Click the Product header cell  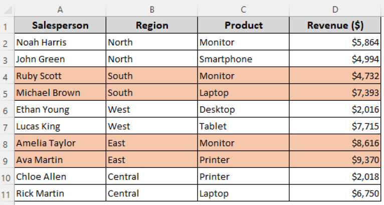(243, 26)
